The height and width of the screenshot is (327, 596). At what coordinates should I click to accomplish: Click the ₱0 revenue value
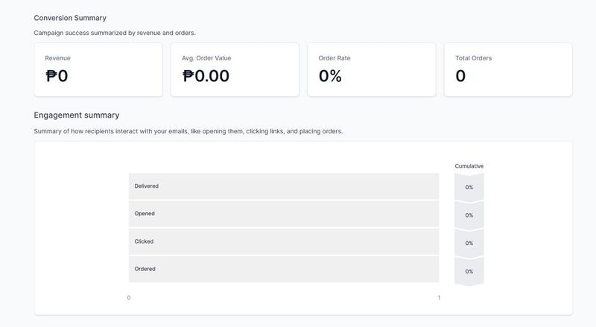coord(57,76)
